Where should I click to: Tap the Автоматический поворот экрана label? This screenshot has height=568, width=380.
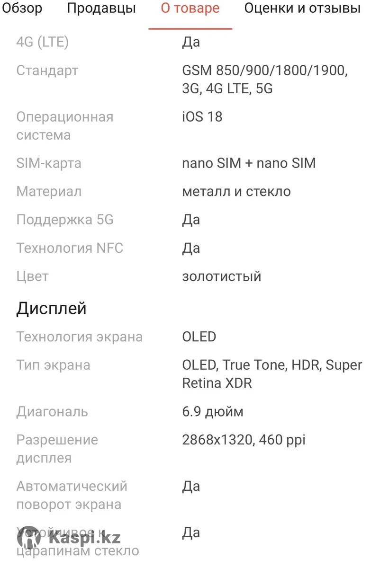pyautogui.click(x=72, y=495)
